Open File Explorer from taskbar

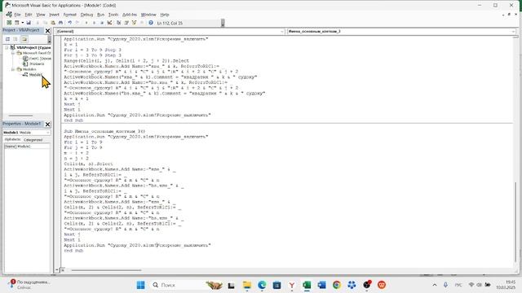[x=247, y=285]
